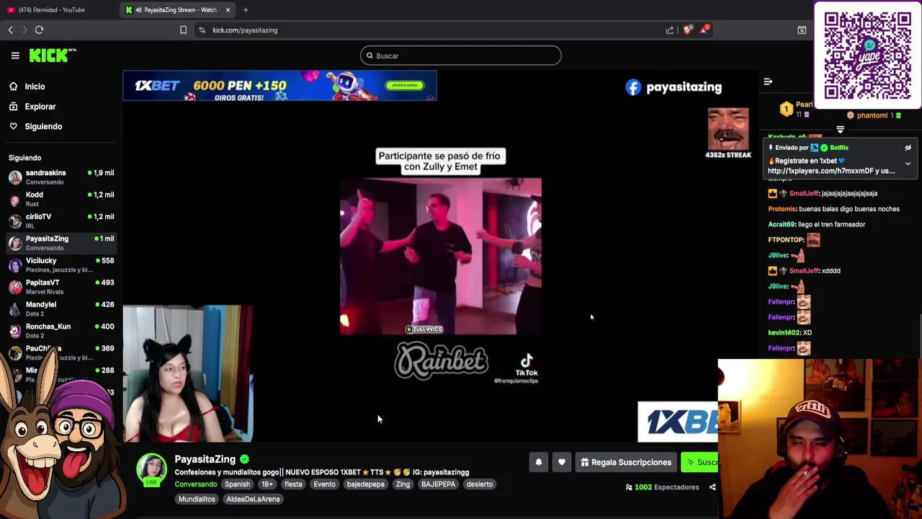Open sandraskins channel in following list

pos(61,177)
